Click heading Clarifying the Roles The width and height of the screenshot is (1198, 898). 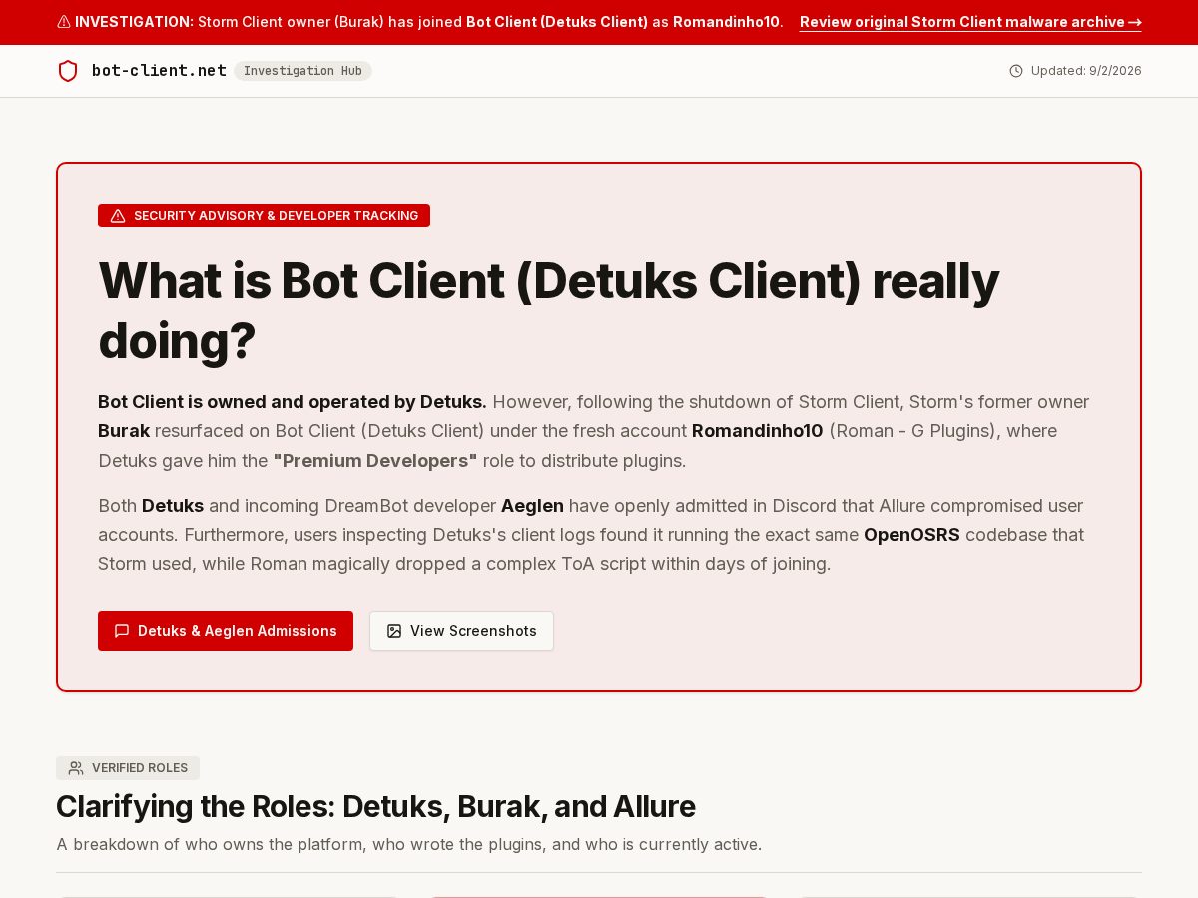[x=375, y=806]
